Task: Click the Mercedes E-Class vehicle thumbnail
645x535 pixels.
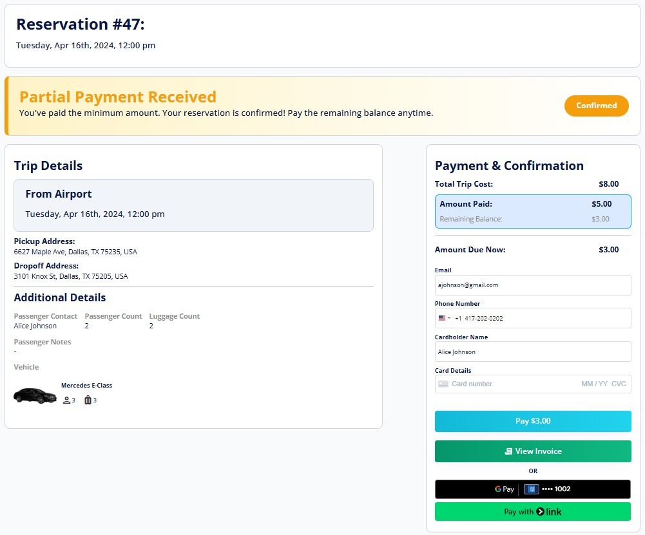Action: 34,394
